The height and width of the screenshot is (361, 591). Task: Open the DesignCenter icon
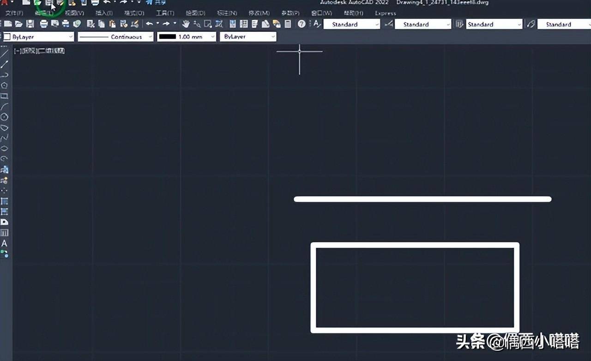[x=243, y=24]
